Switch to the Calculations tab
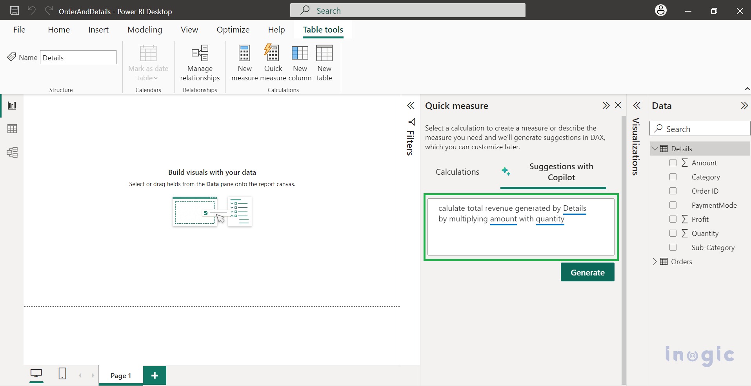 pos(457,172)
